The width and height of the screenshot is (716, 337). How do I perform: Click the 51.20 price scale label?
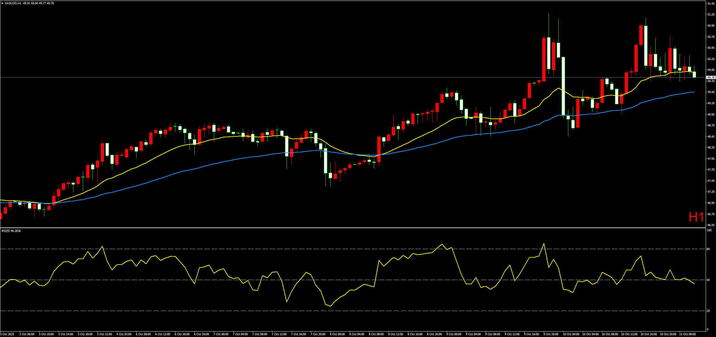[711, 15]
